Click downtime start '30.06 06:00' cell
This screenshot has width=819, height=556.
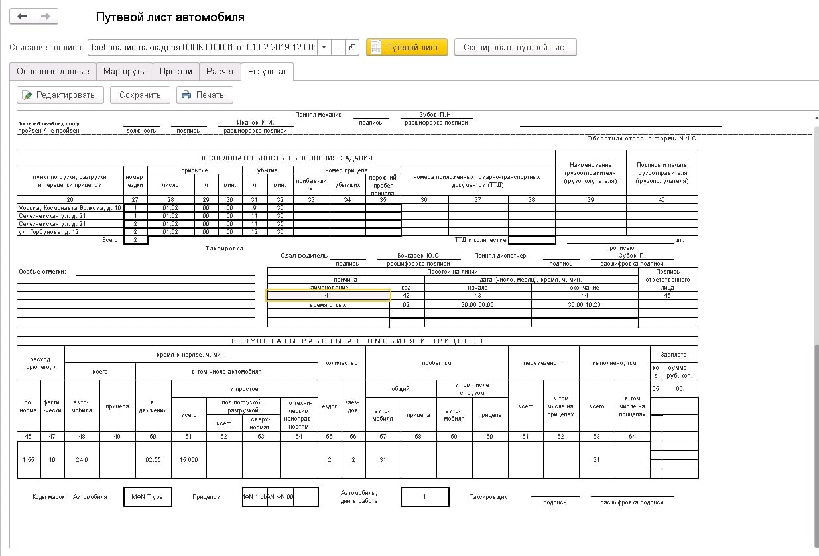(x=477, y=305)
